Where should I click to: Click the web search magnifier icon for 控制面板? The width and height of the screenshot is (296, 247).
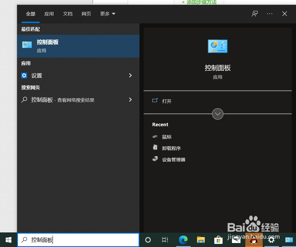tap(24, 100)
